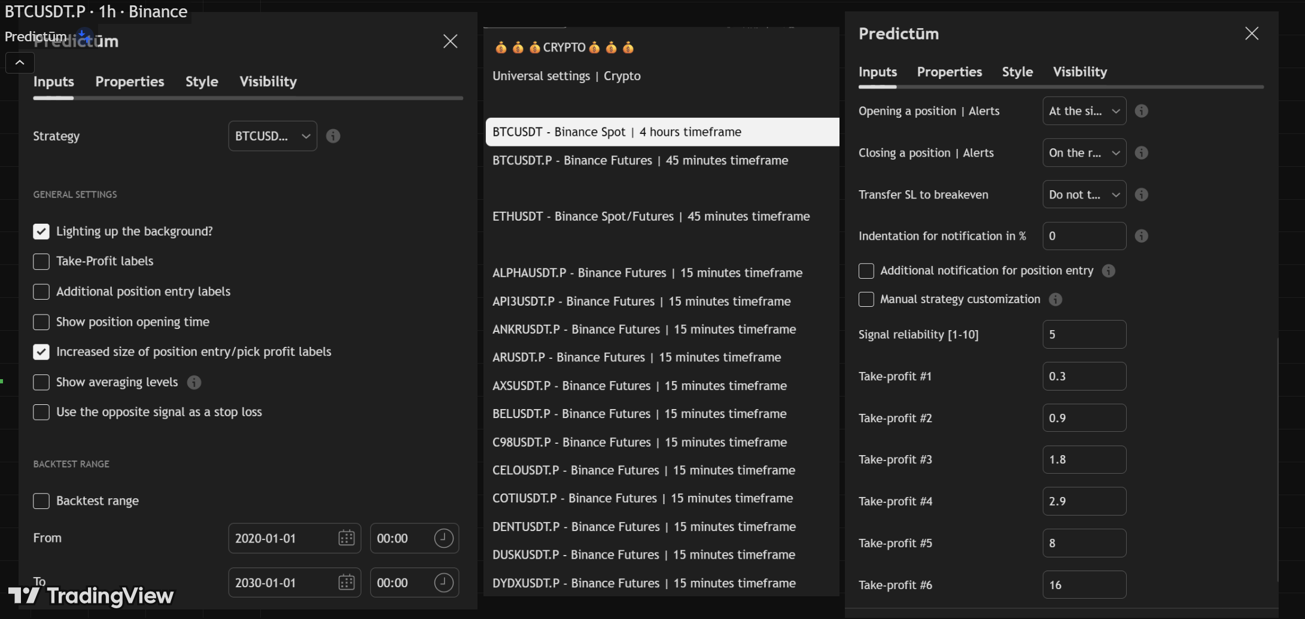Open the calendar picker for From date
1305x619 pixels.
tap(346, 538)
